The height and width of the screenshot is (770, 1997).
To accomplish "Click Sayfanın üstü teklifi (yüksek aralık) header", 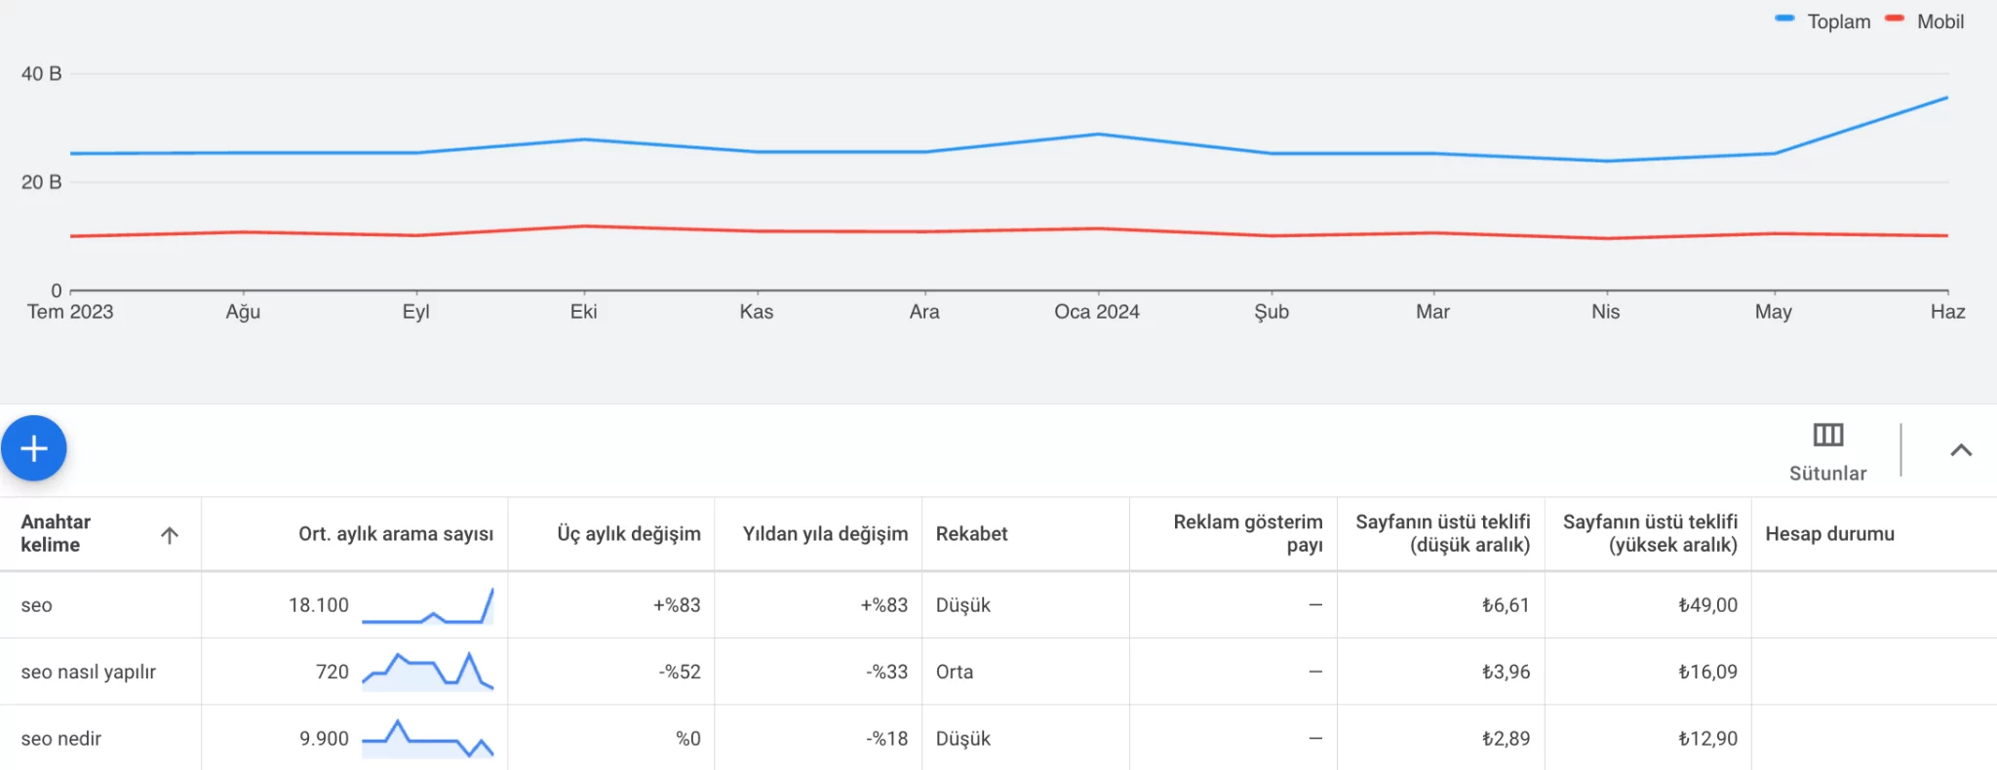I will point(1650,533).
